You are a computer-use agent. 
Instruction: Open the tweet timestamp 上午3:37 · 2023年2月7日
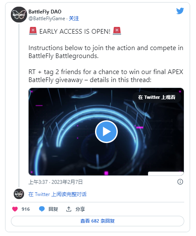(56, 182)
